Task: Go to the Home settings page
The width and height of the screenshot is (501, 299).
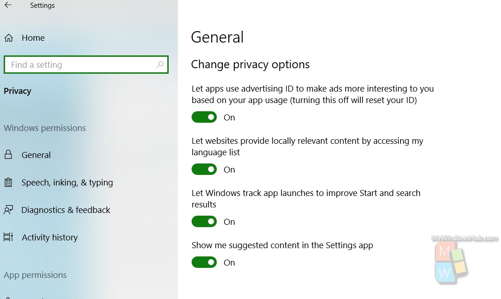Action: click(x=33, y=38)
